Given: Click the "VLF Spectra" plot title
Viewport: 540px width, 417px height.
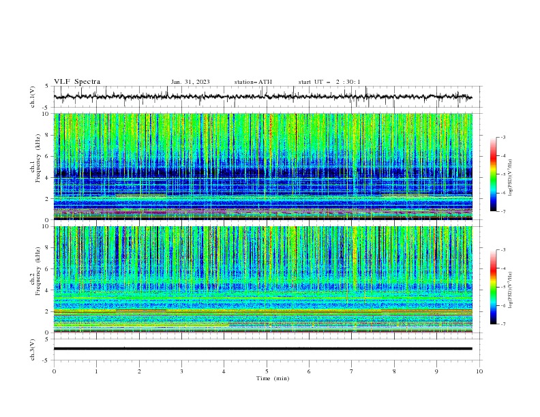Looking at the screenshot, I should pos(77,82).
